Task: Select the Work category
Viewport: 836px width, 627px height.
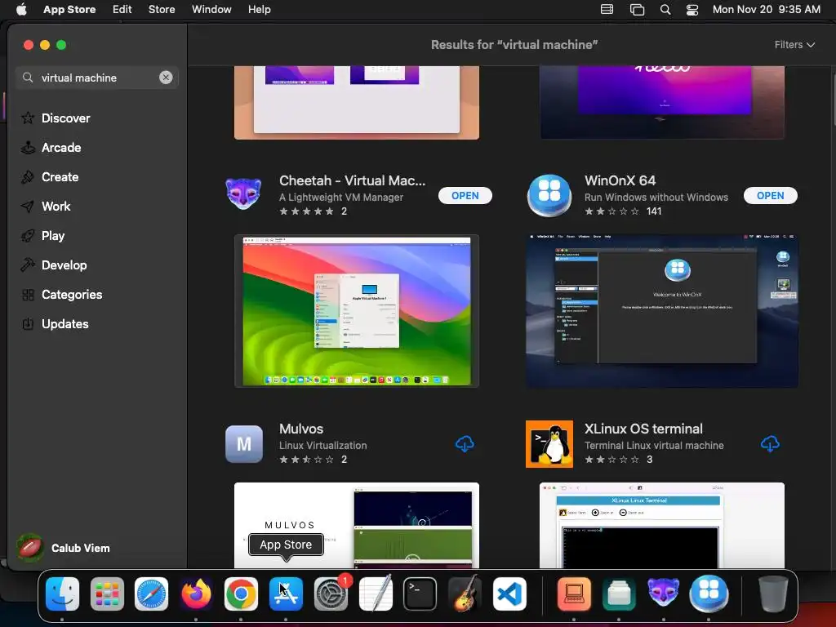Action: [56, 206]
